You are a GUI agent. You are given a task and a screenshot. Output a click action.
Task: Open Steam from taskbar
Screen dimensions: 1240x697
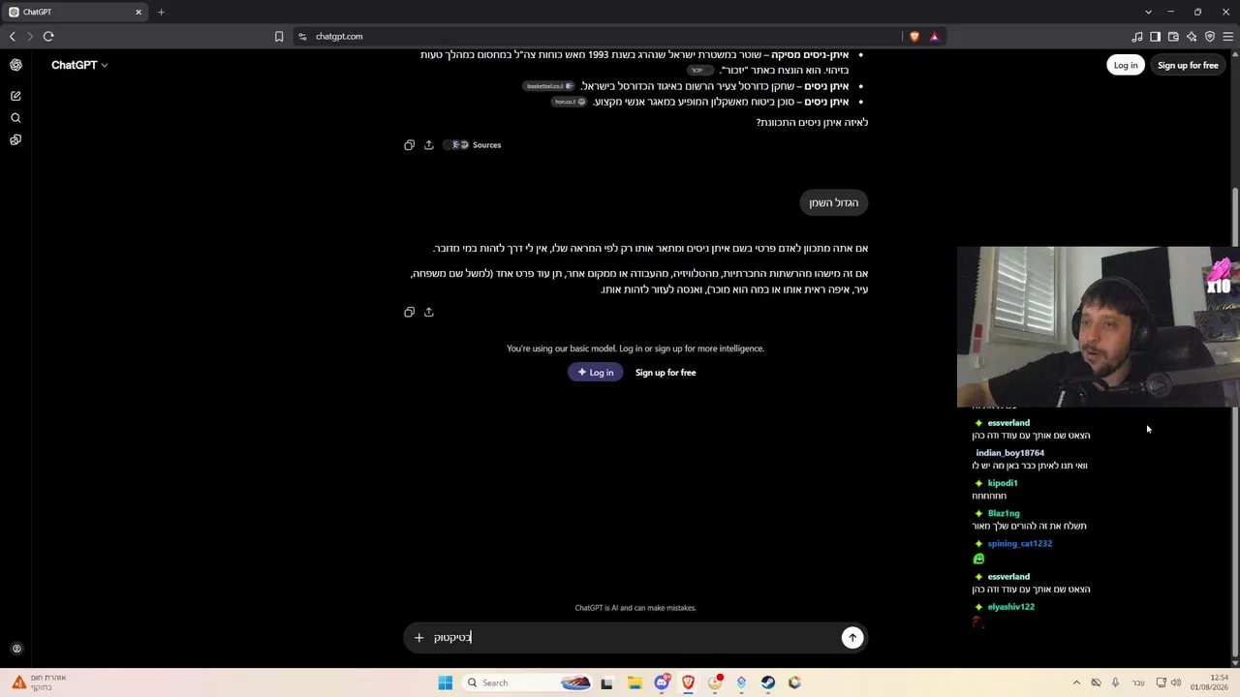768,682
